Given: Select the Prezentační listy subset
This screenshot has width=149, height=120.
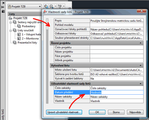Looking at the screenshot, I should coord(27,43).
